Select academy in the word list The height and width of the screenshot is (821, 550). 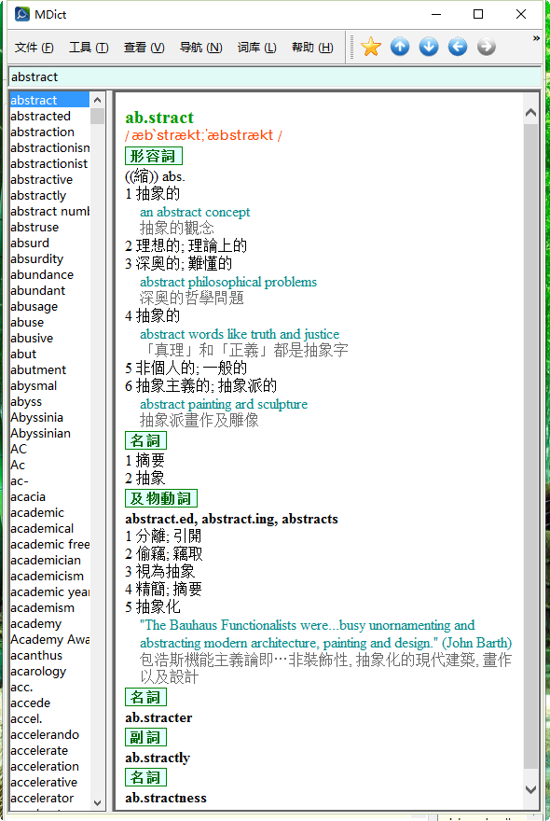click(x=36, y=623)
